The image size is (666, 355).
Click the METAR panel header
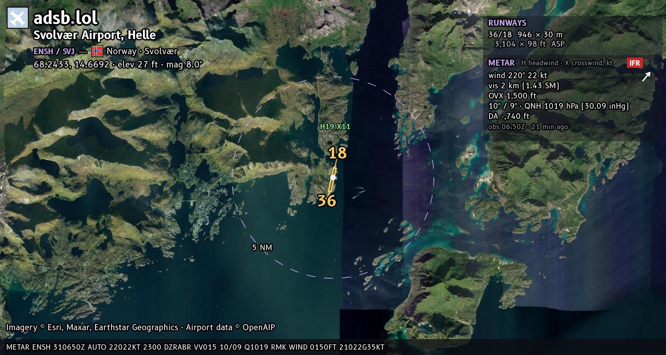(x=501, y=63)
